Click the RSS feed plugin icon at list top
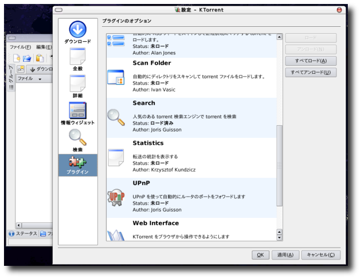 116,41
